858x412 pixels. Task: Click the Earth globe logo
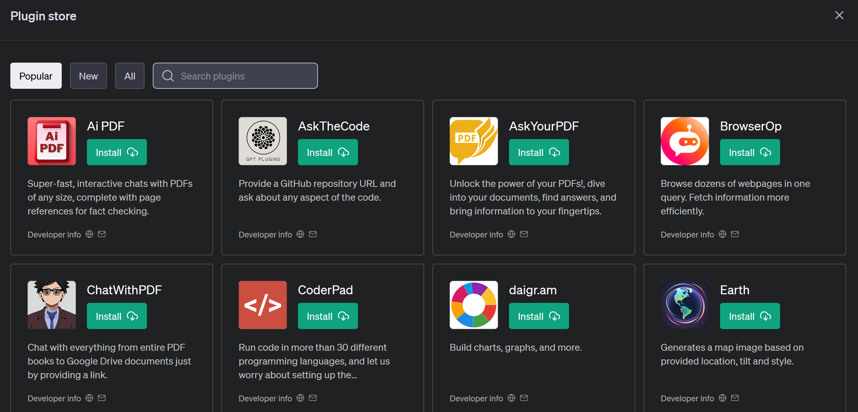point(685,305)
